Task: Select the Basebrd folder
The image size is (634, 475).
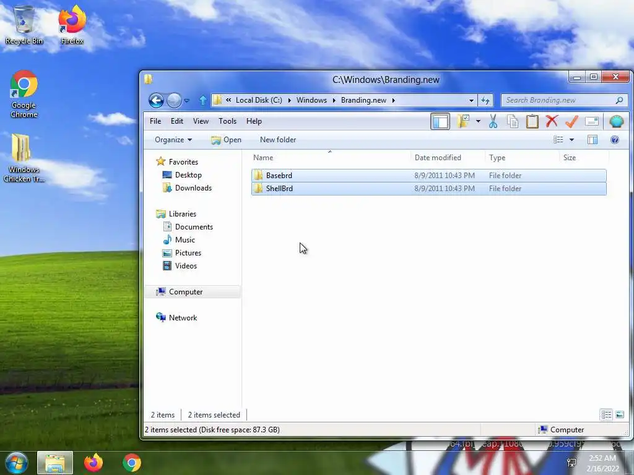Action: click(x=428, y=175)
